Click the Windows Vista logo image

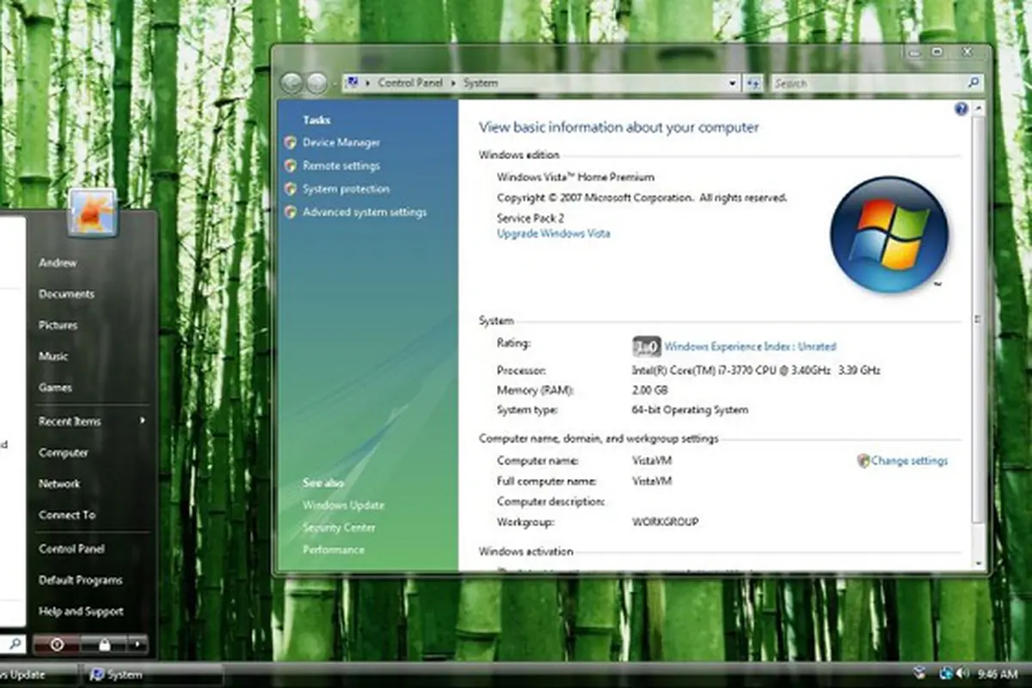[888, 235]
